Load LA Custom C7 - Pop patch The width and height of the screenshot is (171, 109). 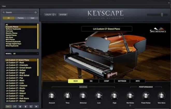pyautogui.click(x=21, y=78)
